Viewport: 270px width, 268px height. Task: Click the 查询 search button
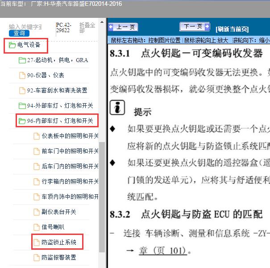[19, 33]
